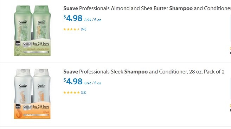This screenshot has width=231, height=129.
Task: Open the right white Sleek bottle image
Action: pyautogui.click(x=41, y=86)
